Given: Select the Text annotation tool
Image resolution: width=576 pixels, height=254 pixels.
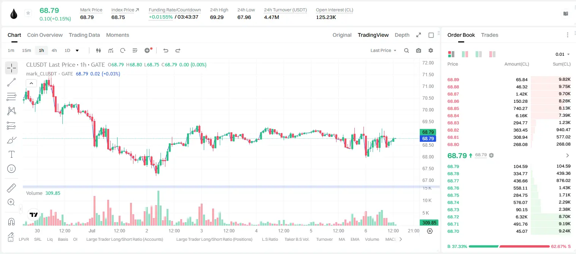Looking at the screenshot, I should 11,154.
